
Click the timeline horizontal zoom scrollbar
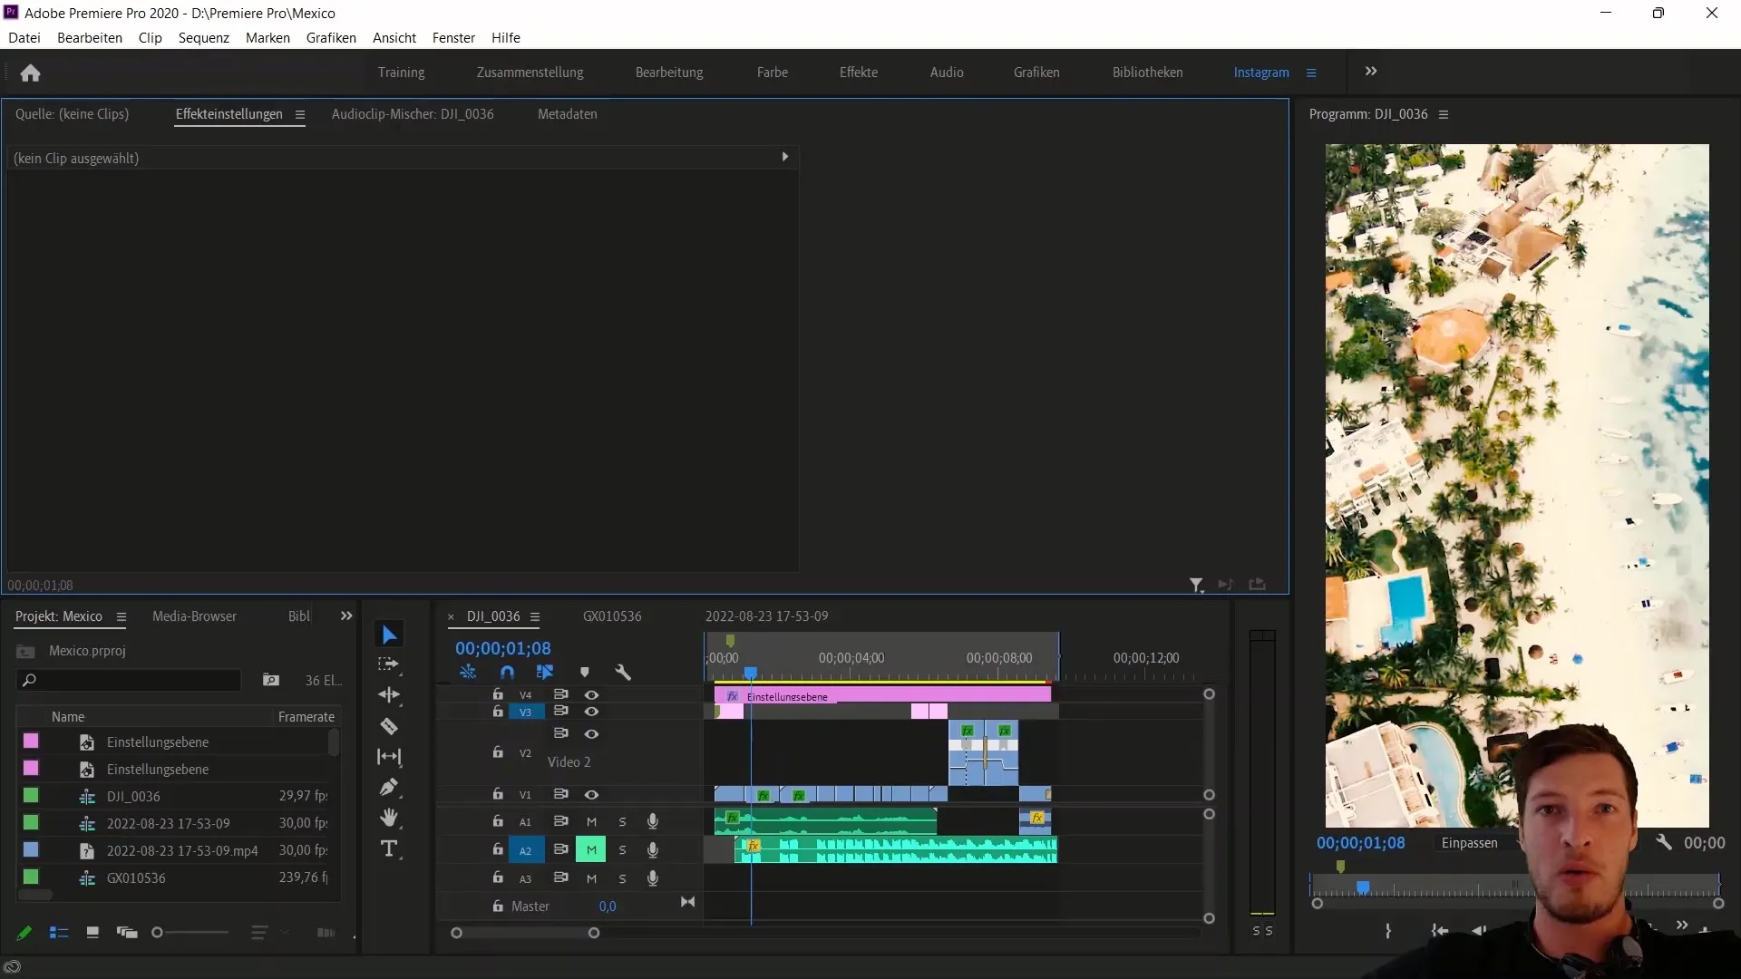[x=525, y=933]
